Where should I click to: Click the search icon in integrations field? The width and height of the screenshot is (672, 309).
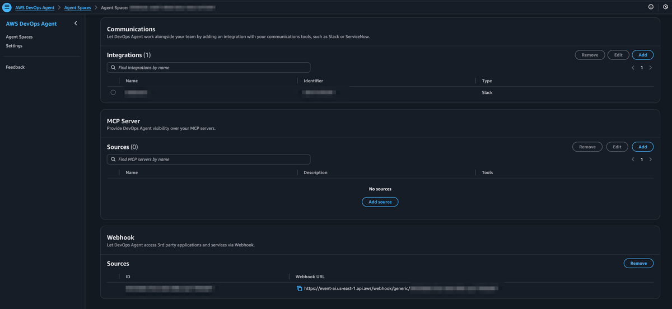coord(114,67)
